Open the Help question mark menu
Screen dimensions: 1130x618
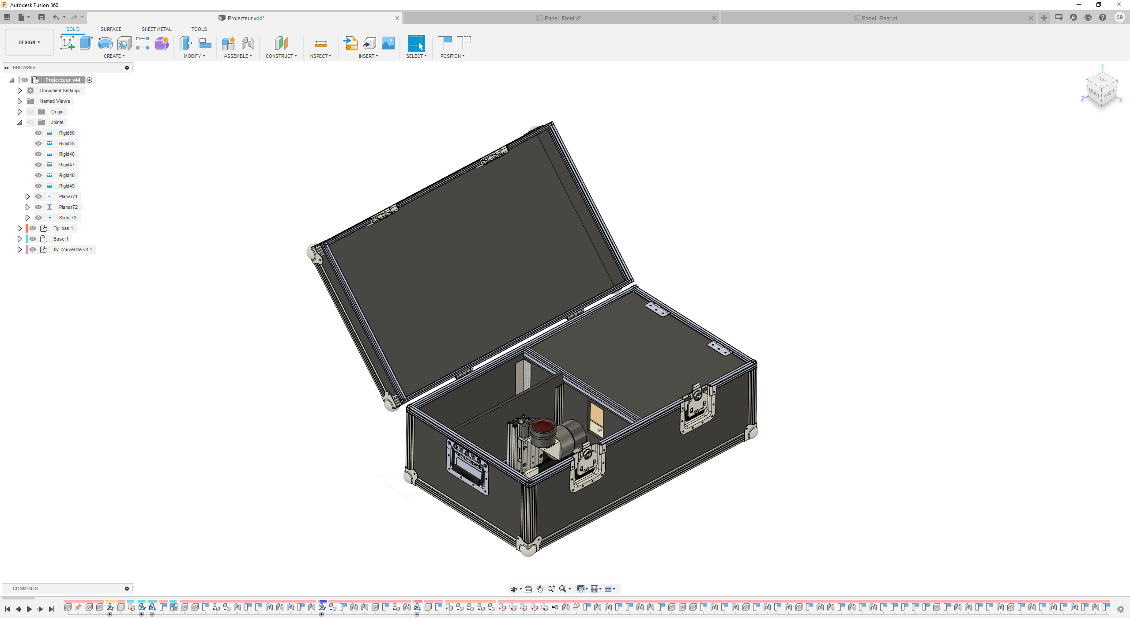1103,17
